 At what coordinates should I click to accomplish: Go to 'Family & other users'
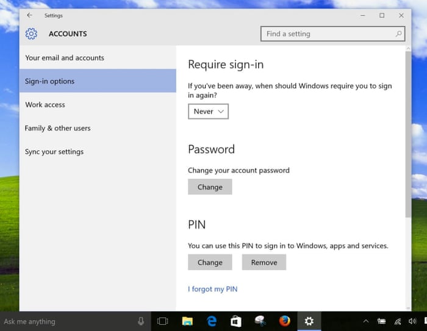(x=57, y=128)
